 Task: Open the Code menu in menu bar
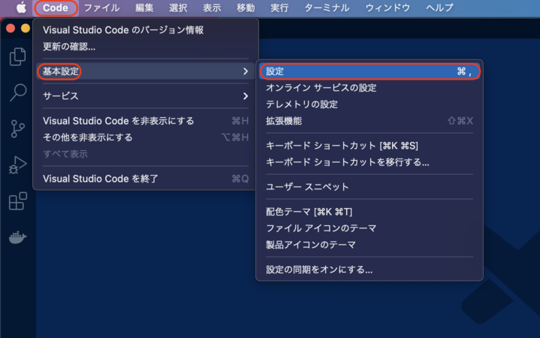click(56, 8)
